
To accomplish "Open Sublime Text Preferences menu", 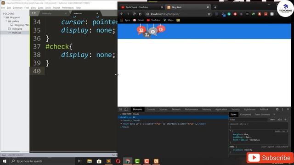I will click(x=68, y=8).
